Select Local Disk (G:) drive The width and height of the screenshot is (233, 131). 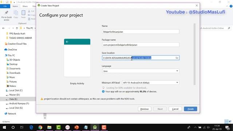click(16, 108)
